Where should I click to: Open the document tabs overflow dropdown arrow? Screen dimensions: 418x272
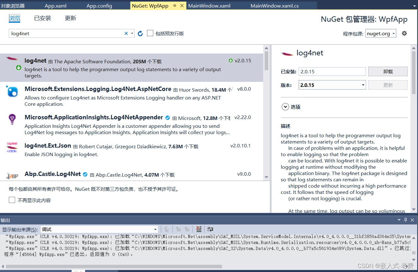click(x=415, y=6)
